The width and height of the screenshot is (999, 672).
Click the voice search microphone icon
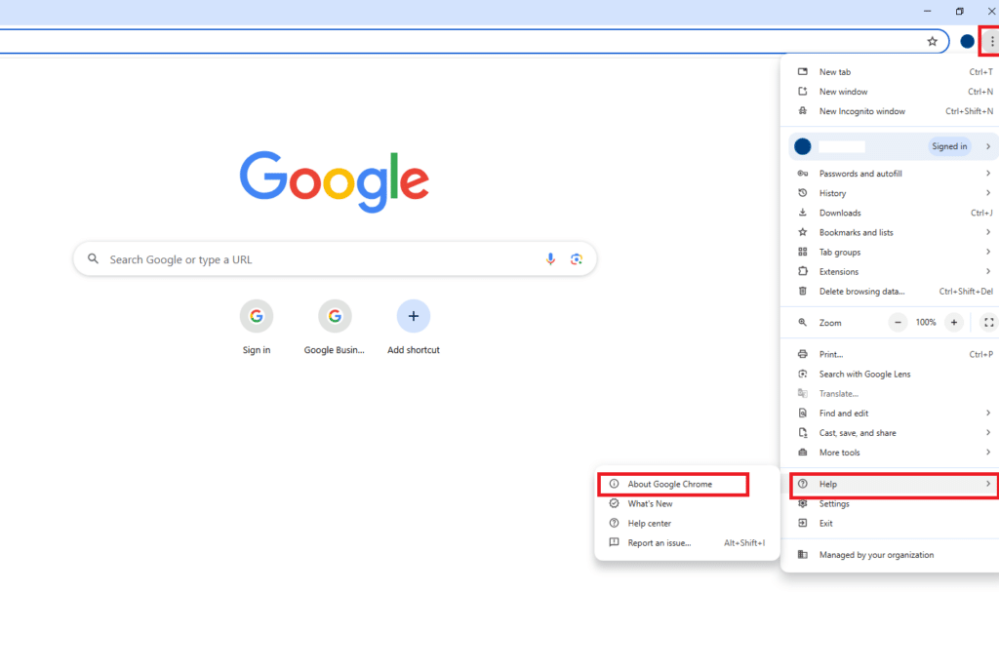[x=550, y=259]
